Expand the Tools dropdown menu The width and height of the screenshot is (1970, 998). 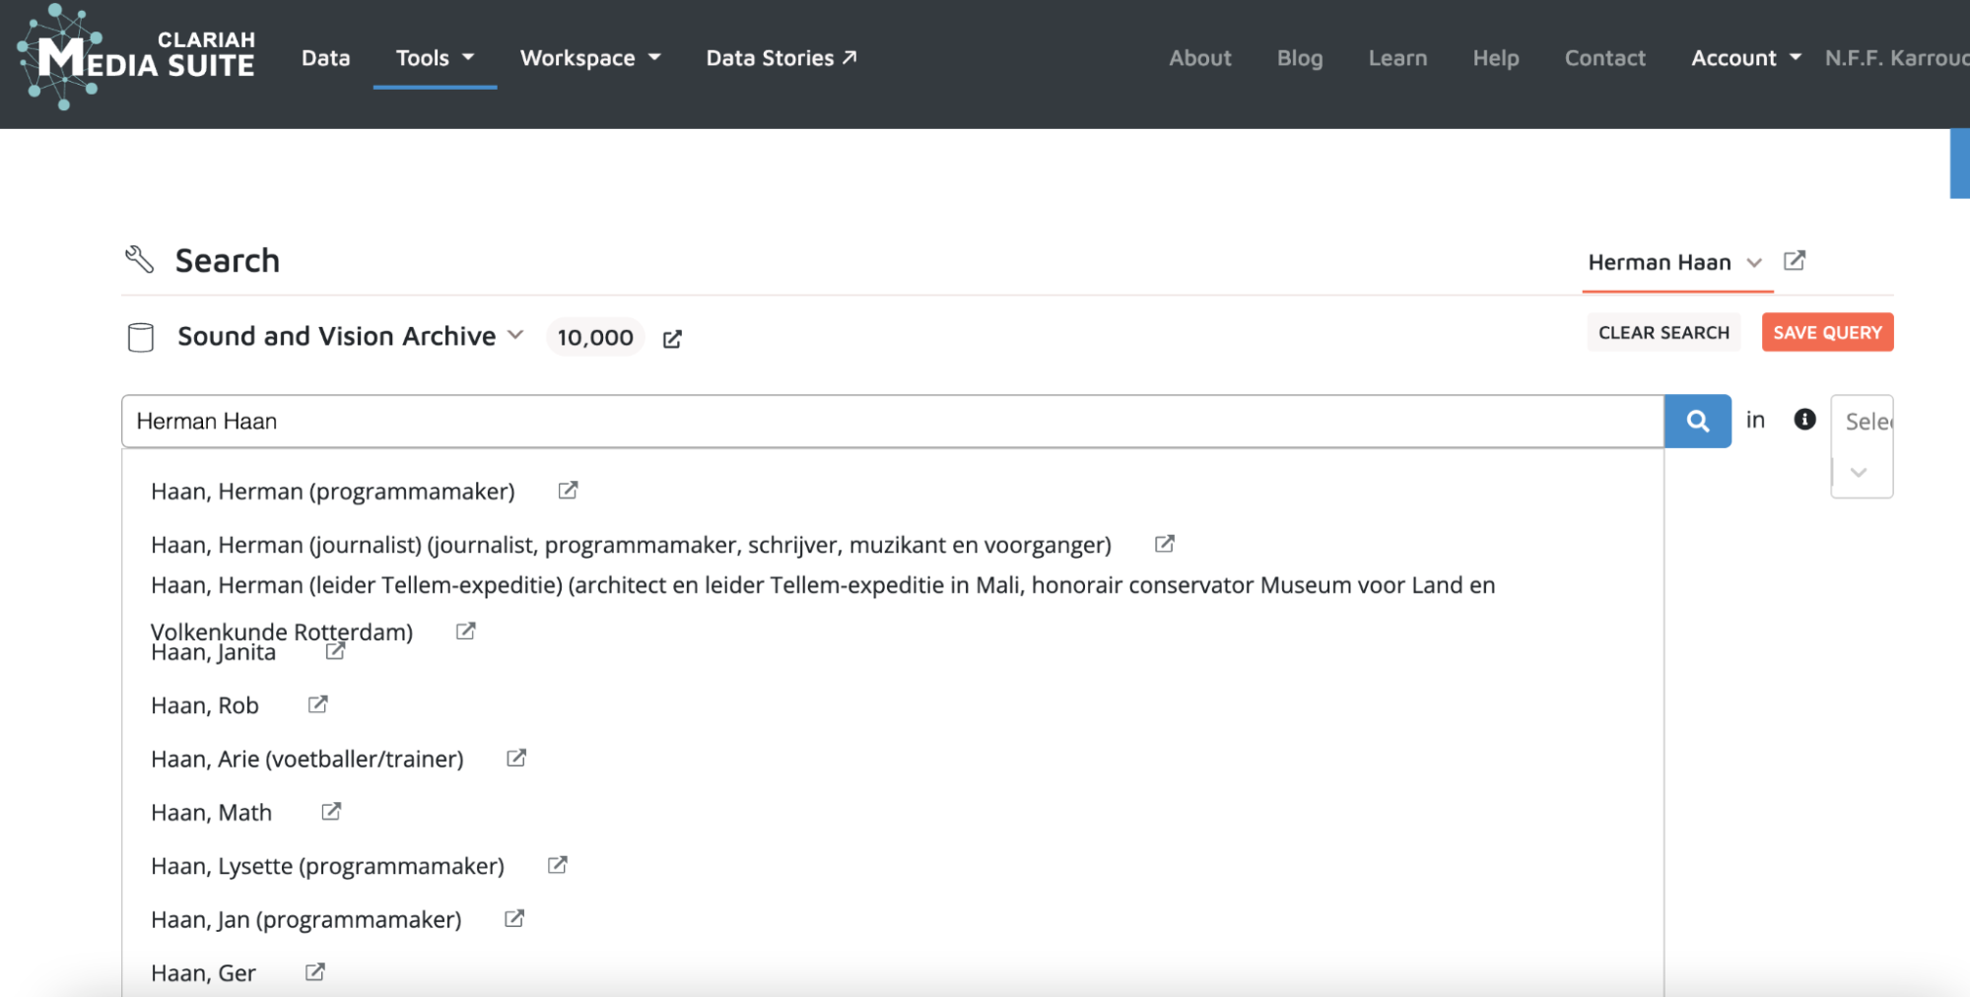tap(435, 58)
